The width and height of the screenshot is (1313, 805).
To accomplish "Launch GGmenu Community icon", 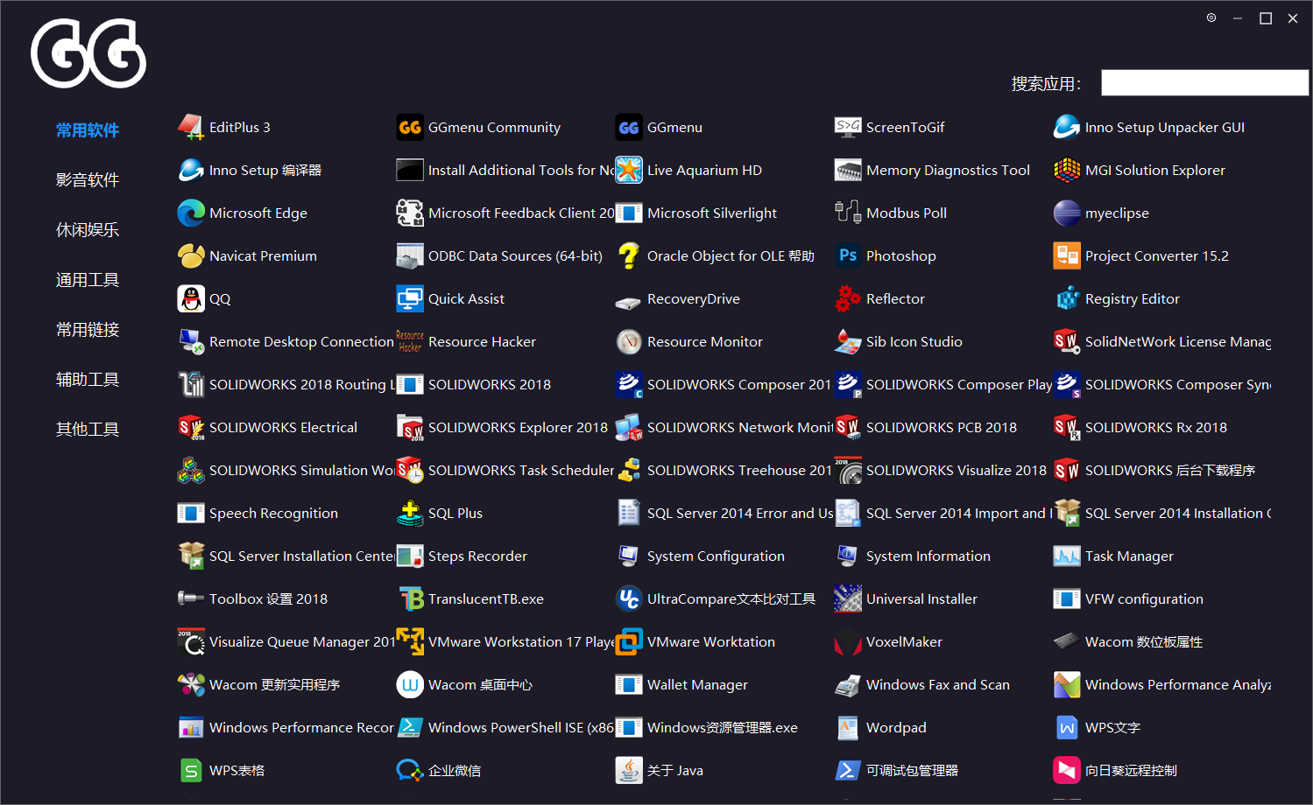I will 410,127.
